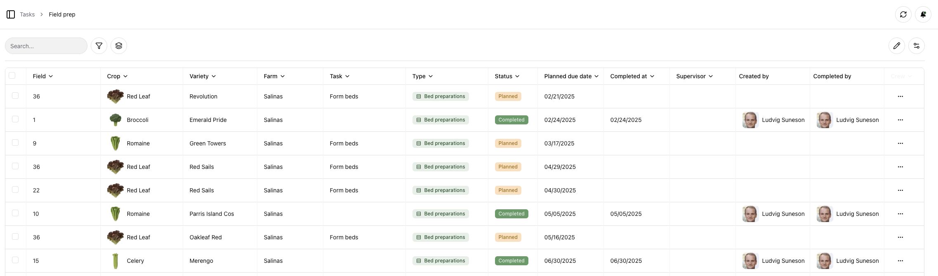Open row menu for 04/29/2025 row

[x=900, y=167]
